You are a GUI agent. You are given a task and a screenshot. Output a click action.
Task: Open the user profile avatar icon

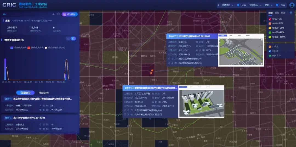(x=292, y=5)
